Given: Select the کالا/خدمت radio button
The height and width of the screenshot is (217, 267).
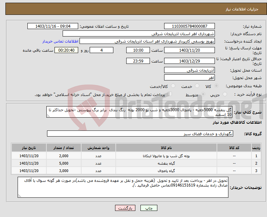Looking at the screenshot, I should [173, 86].
